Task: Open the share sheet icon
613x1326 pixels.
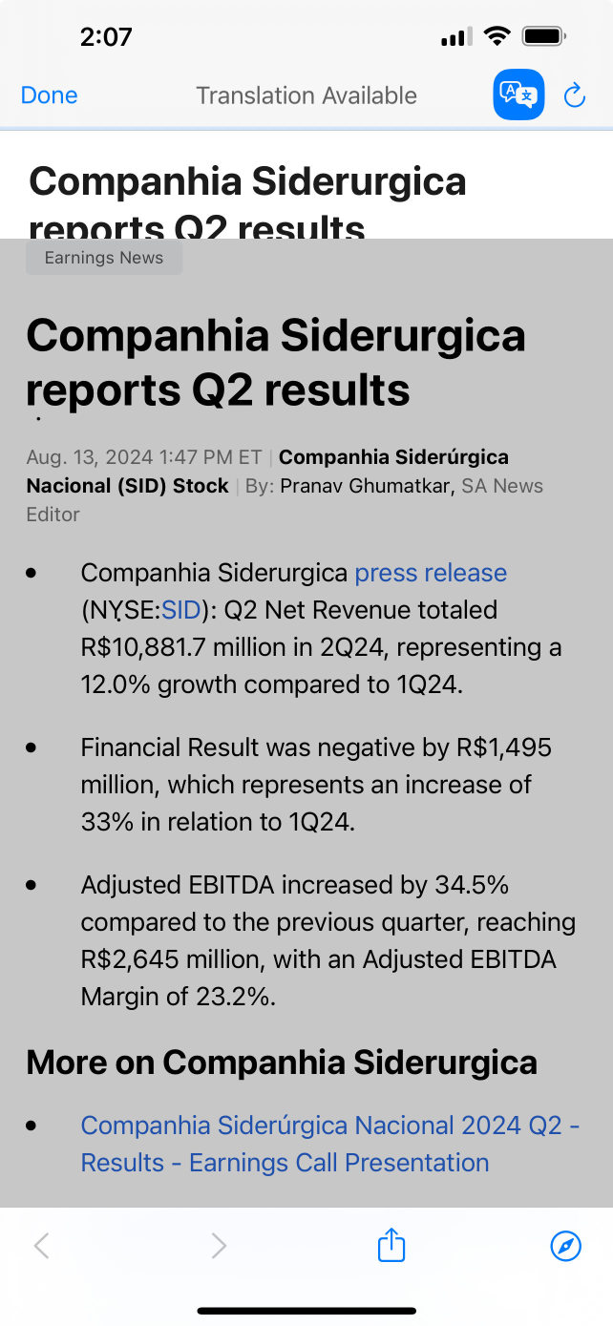Action: [391, 1245]
